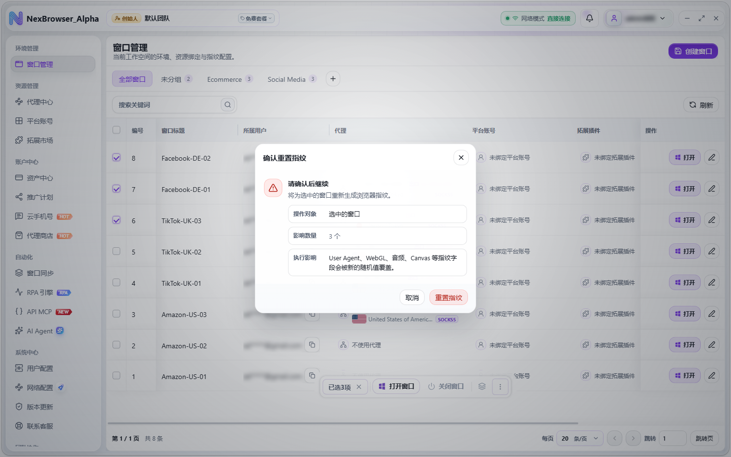Add a new group with plus icon
Image resolution: width=731 pixels, height=457 pixels.
333,79
